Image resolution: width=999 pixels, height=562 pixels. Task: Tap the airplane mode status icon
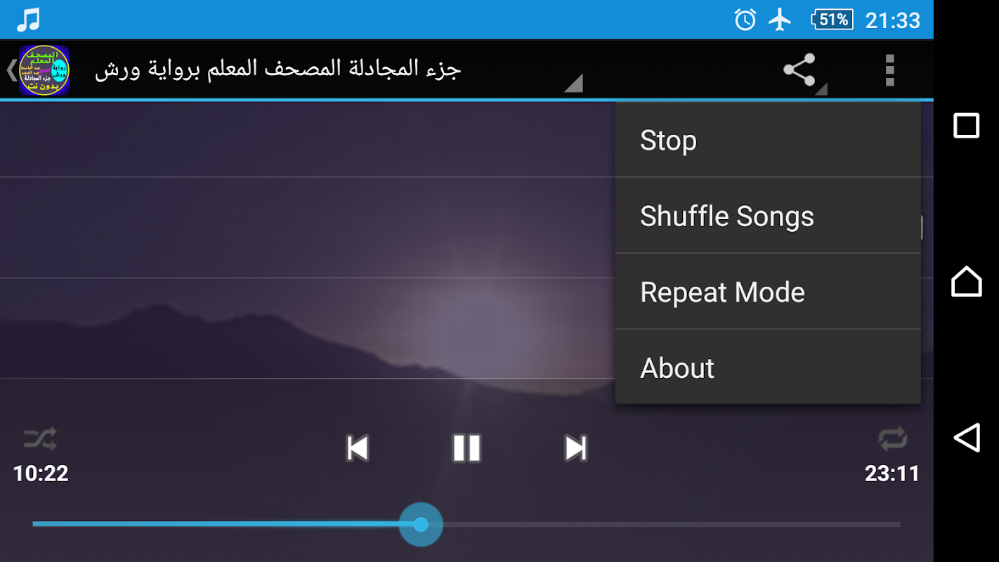[x=780, y=20]
